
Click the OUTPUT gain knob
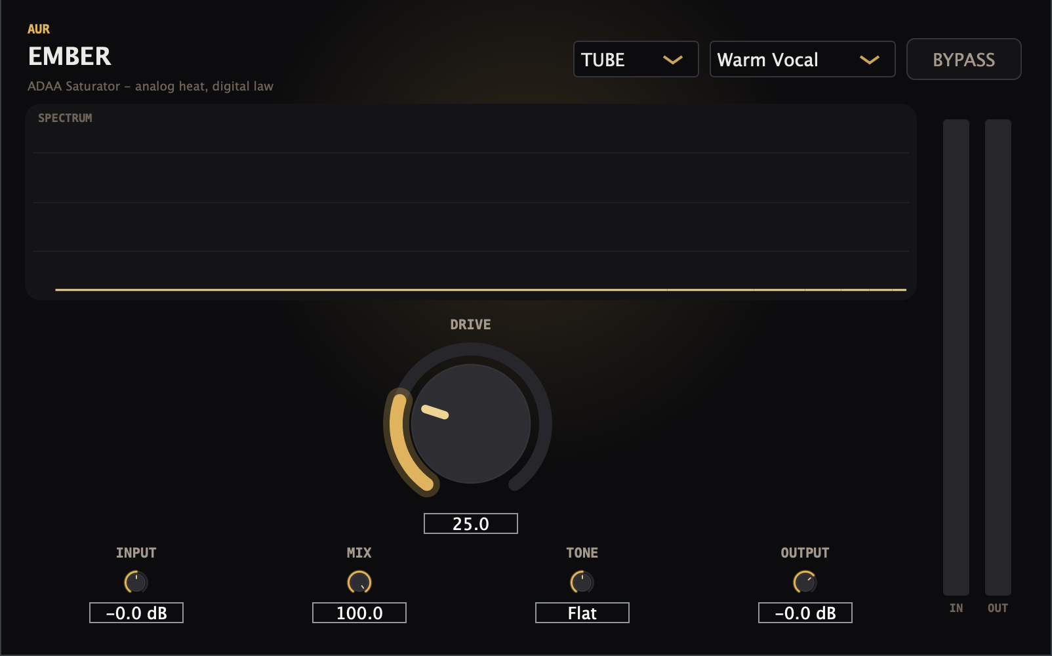805,582
